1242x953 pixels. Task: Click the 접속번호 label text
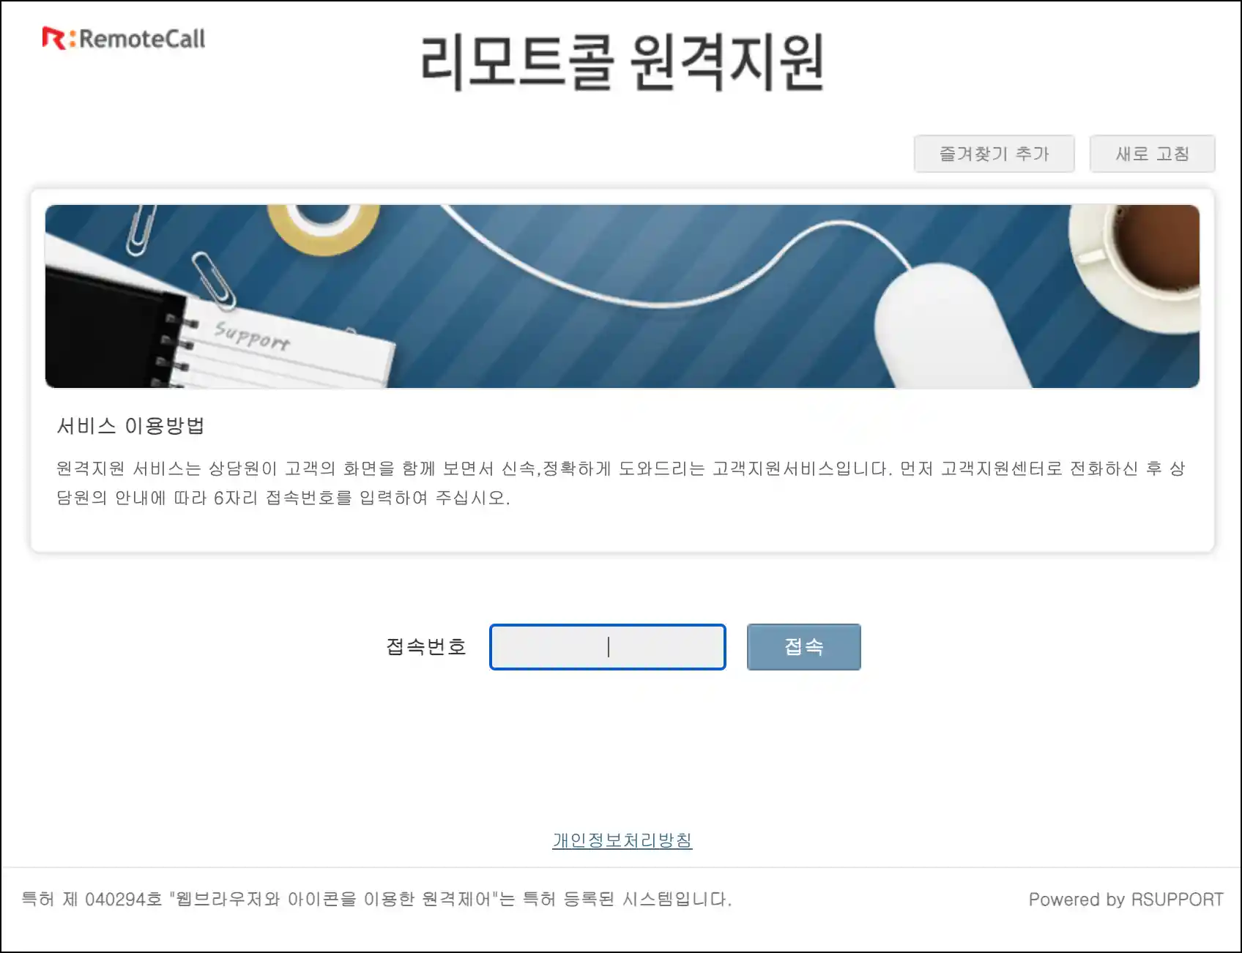426,647
